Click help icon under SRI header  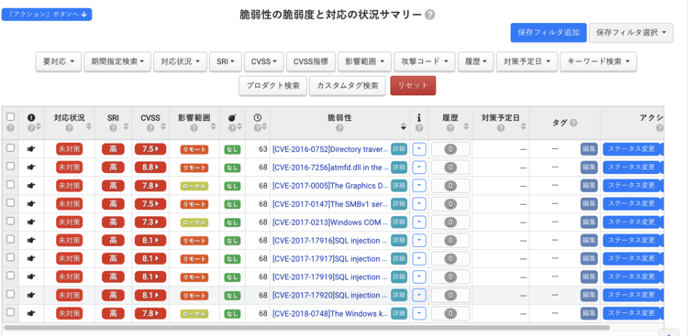(x=113, y=128)
